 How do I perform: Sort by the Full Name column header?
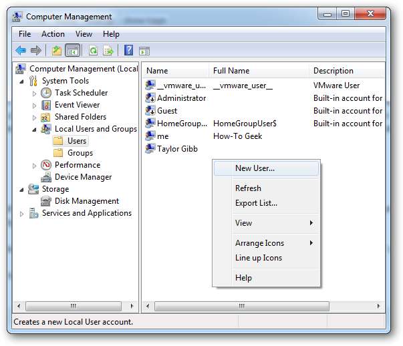click(259, 71)
